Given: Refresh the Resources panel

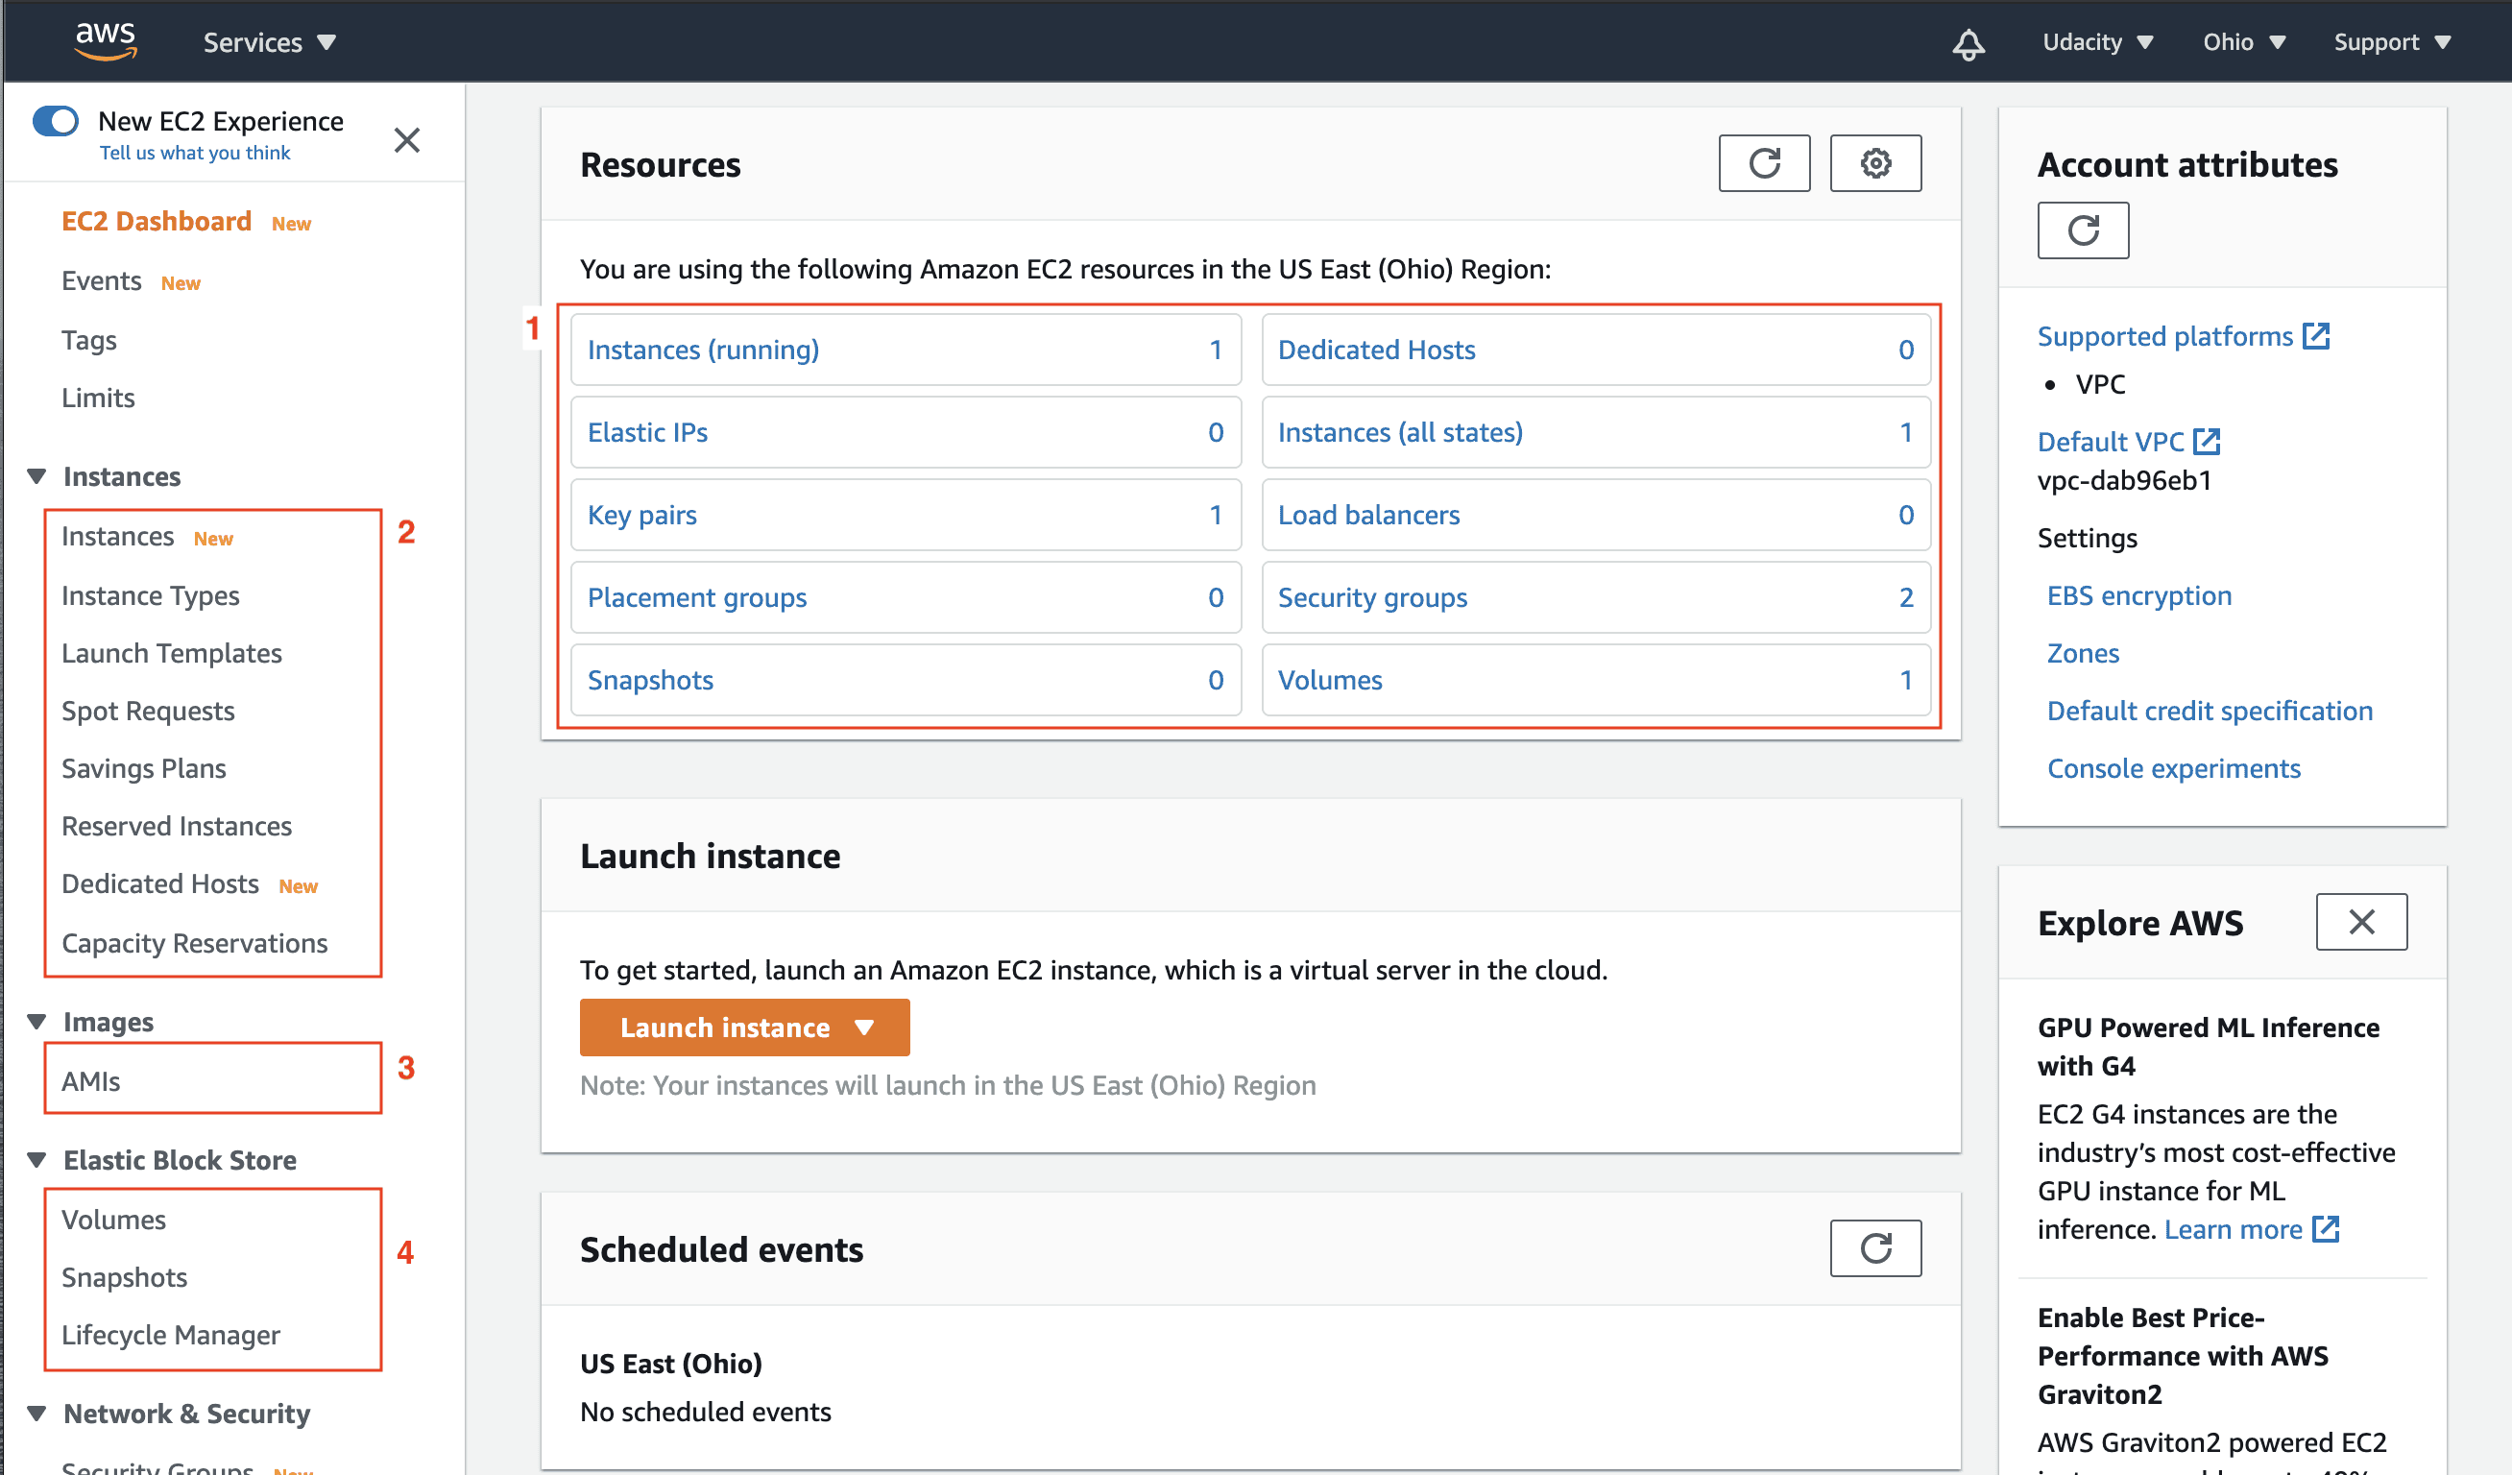Looking at the screenshot, I should click(x=1763, y=163).
